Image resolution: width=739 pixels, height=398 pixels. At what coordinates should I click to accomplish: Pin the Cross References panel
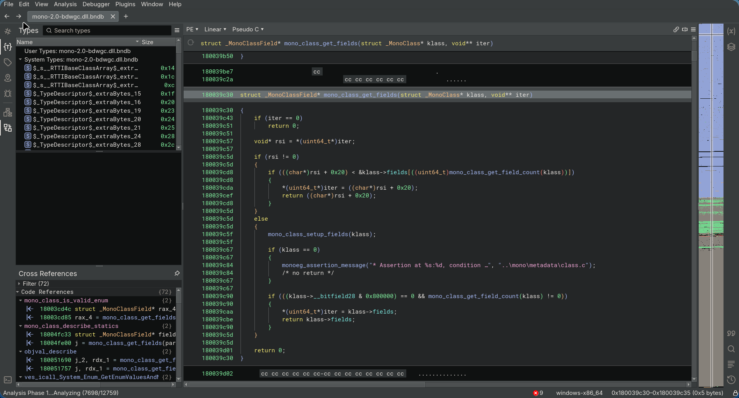pos(177,273)
